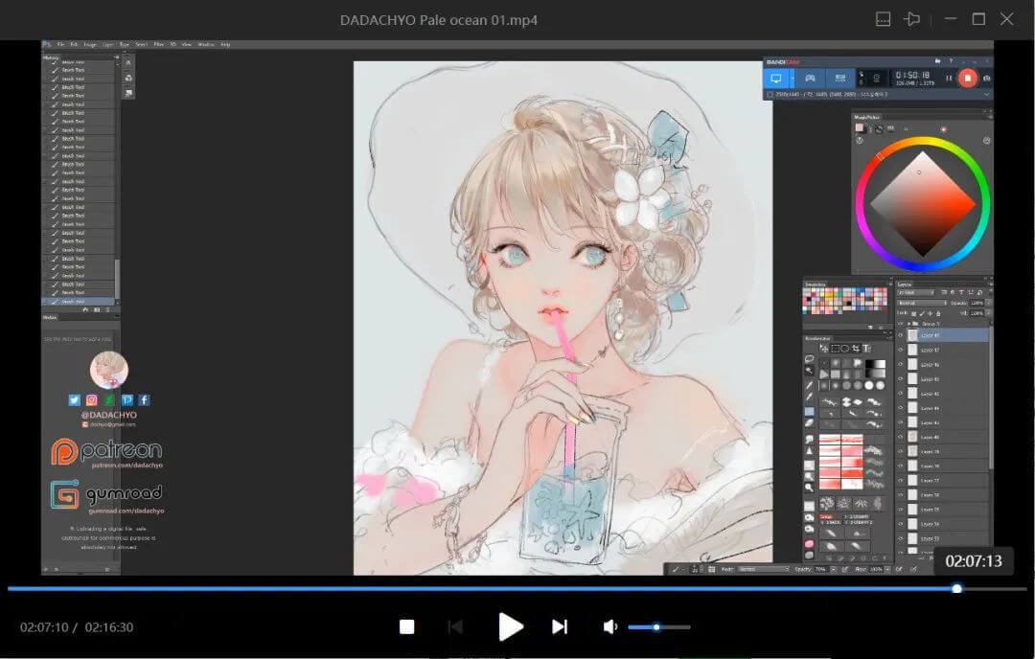Screen dimensions: 1035x659
Task: Stop playback with the video stop icon
Action: [406, 626]
